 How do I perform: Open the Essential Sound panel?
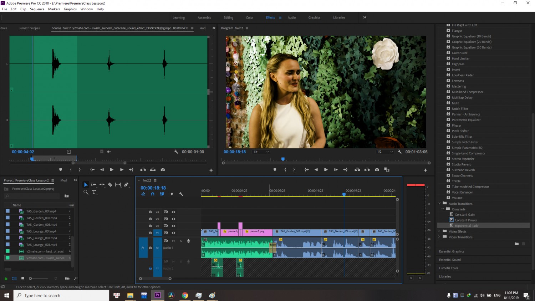click(x=450, y=260)
